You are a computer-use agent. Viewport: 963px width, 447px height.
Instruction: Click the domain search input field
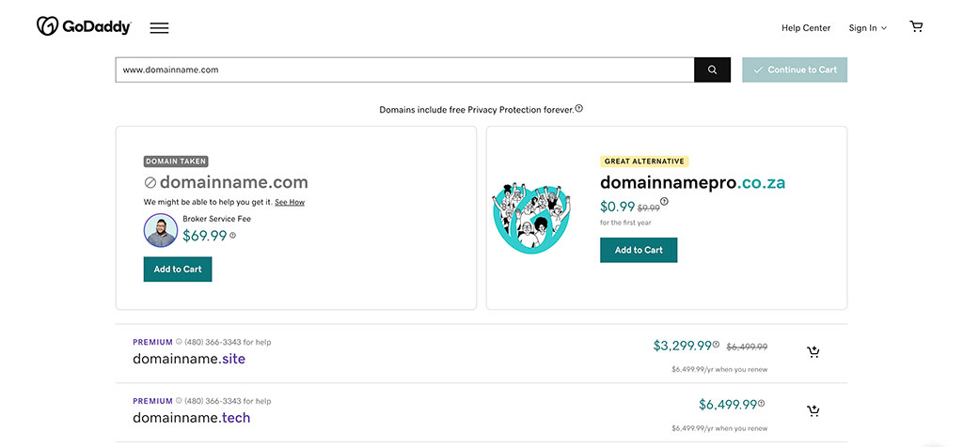coord(404,69)
